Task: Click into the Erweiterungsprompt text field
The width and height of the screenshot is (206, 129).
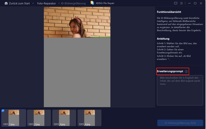Action: coord(180,90)
